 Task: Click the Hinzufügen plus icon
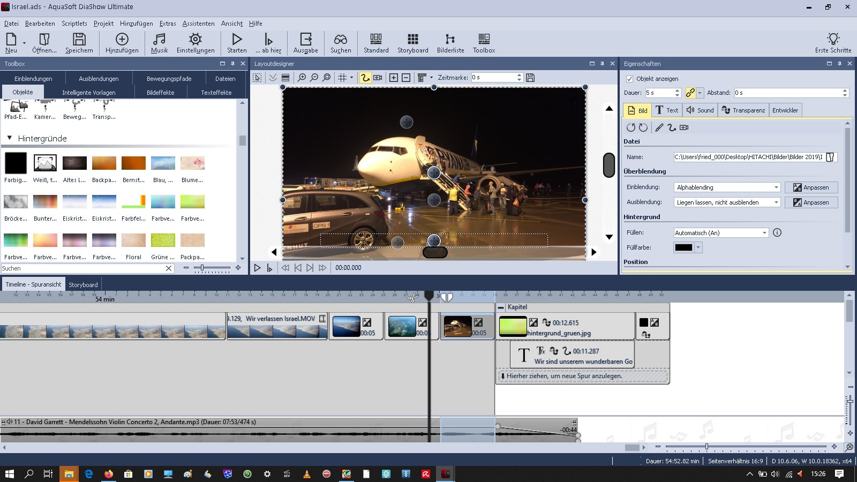(122, 39)
